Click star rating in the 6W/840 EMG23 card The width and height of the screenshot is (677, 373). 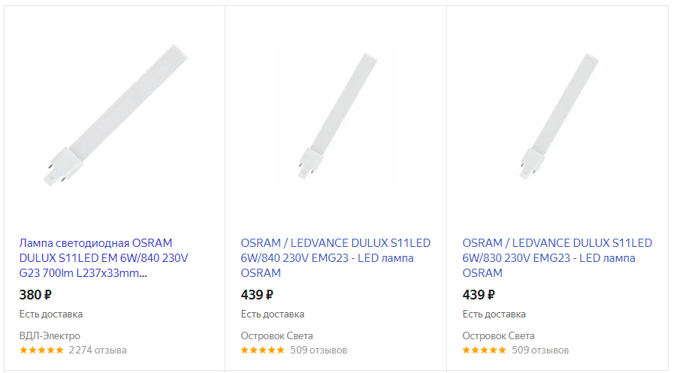click(x=263, y=350)
